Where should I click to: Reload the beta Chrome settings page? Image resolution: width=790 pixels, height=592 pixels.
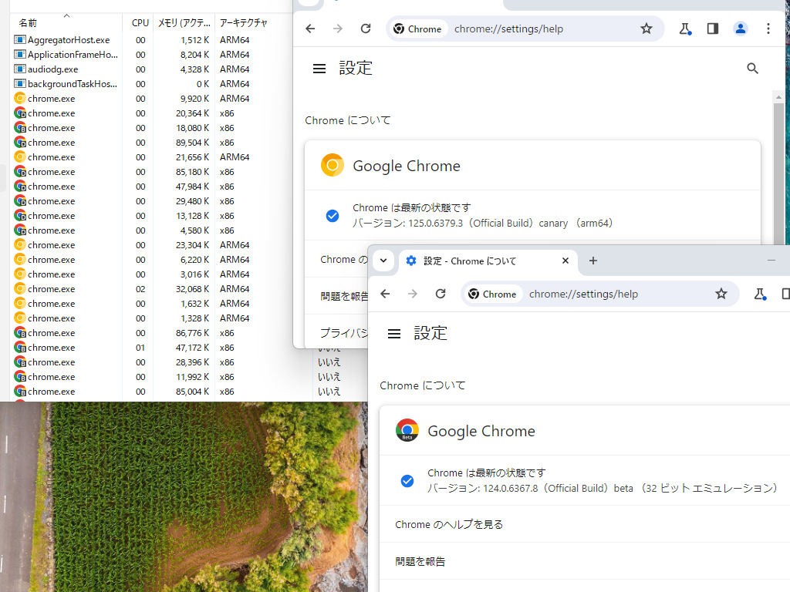point(440,294)
